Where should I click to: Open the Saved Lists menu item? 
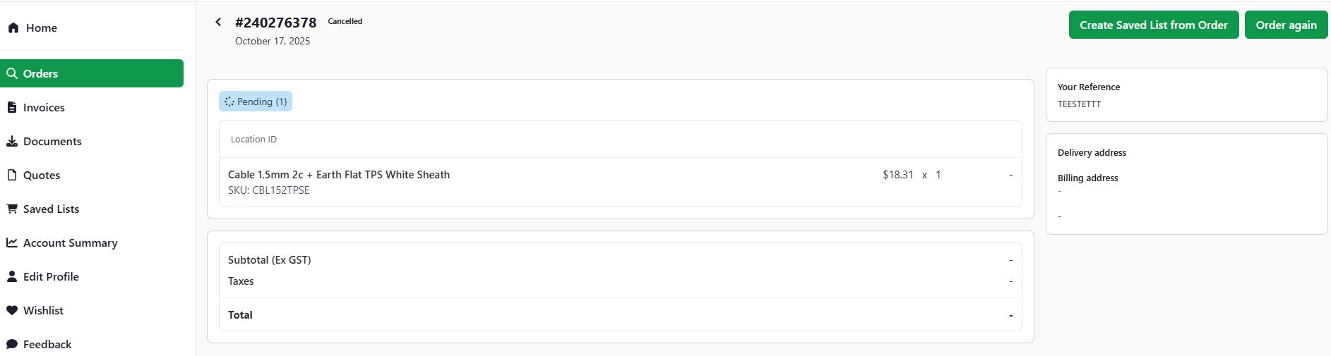click(51, 209)
